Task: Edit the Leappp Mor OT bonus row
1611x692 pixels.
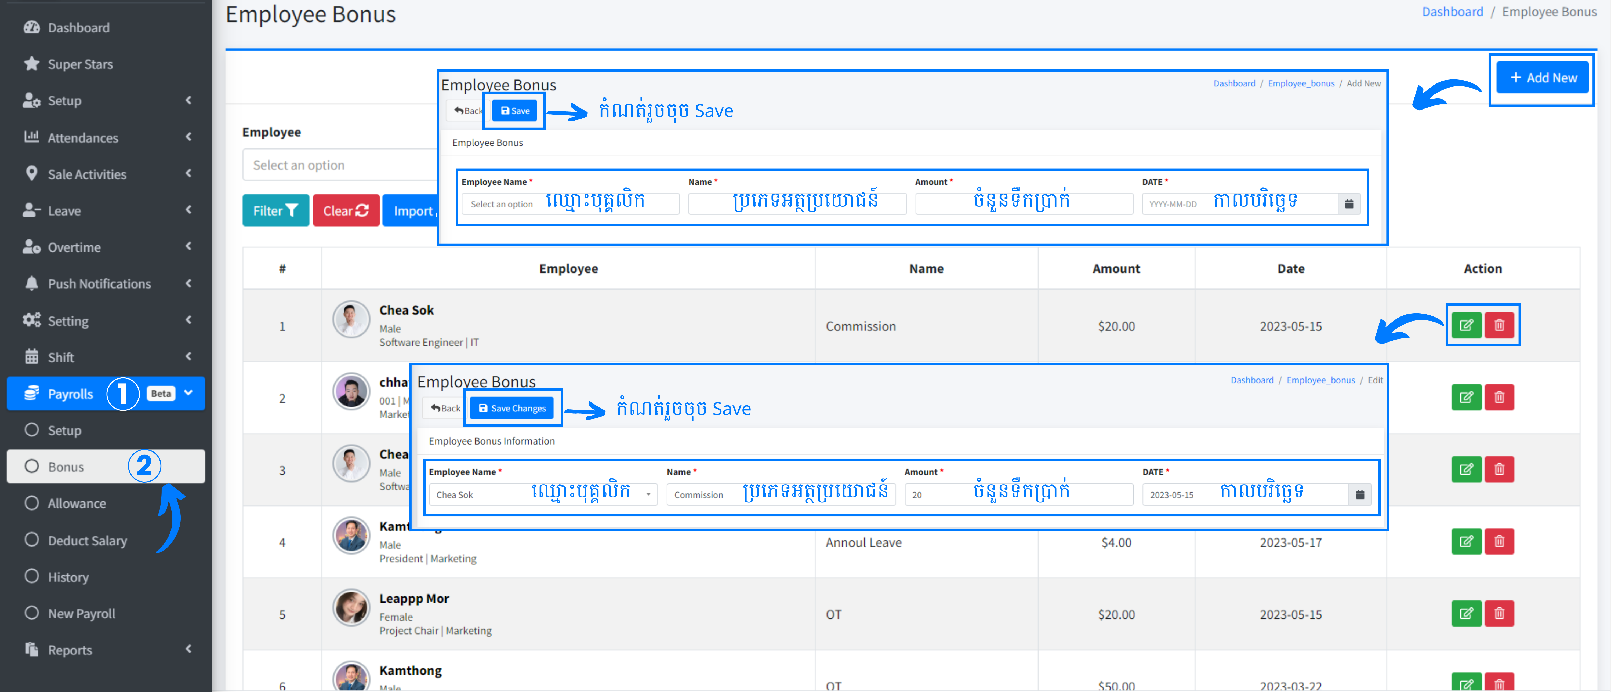Action: click(1467, 613)
